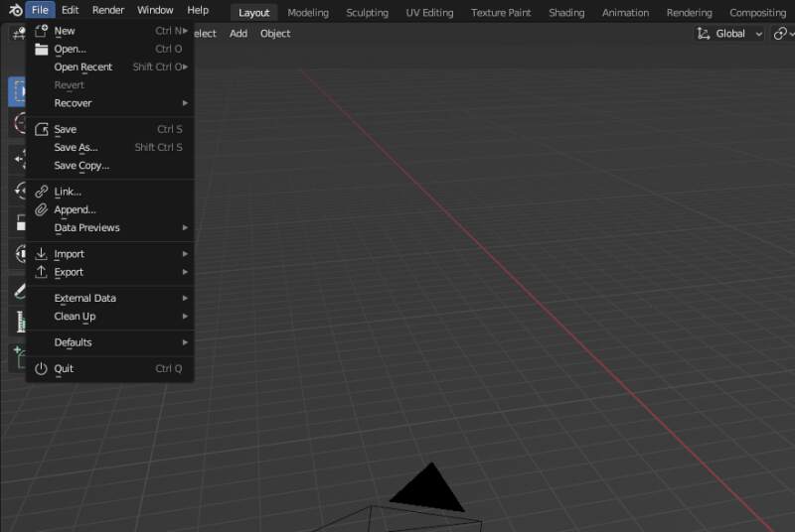Switch to the Sculpting workspace tab
This screenshot has height=532, width=795.
point(367,13)
